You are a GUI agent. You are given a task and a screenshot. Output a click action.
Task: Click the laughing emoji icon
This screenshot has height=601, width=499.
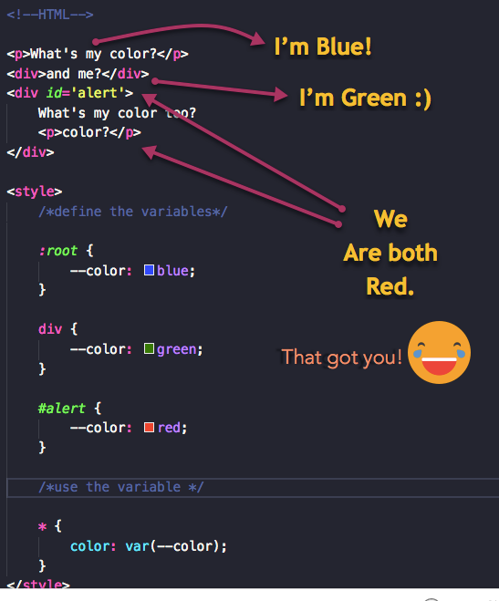click(x=439, y=353)
